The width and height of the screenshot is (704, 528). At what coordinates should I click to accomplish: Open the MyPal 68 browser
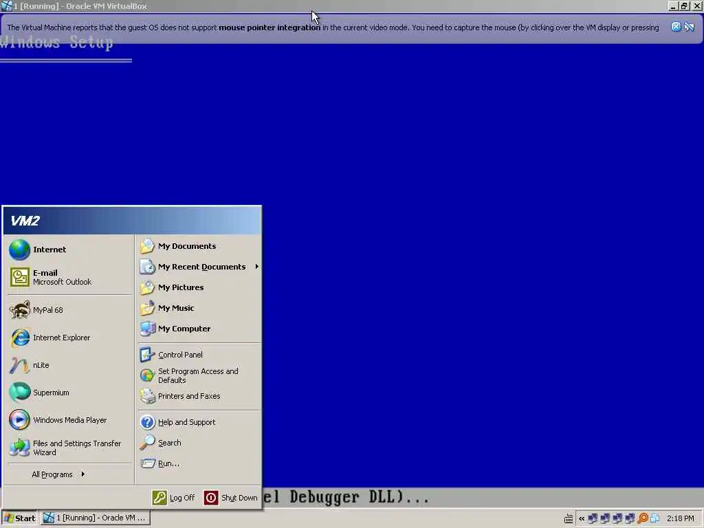click(69, 310)
